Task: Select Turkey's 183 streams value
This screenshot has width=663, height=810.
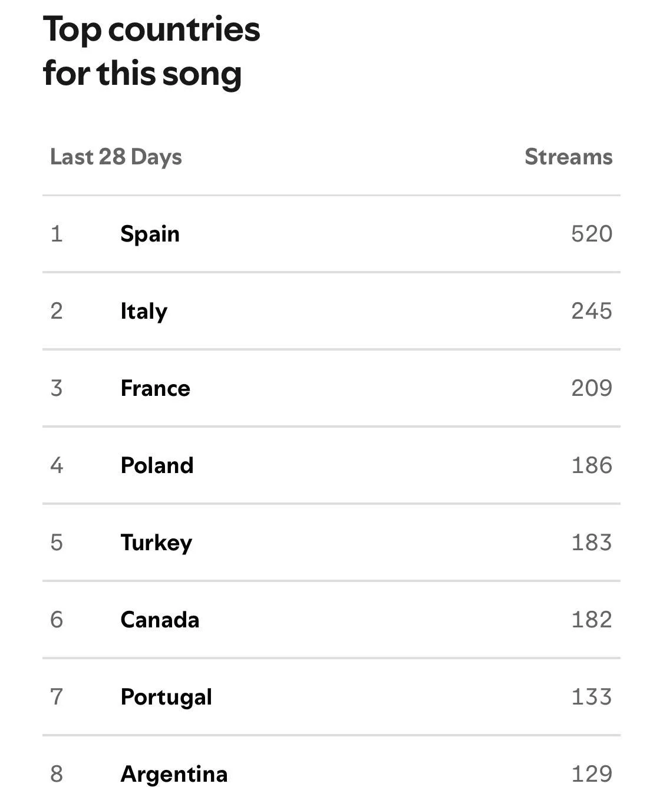Action: (x=591, y=543)
